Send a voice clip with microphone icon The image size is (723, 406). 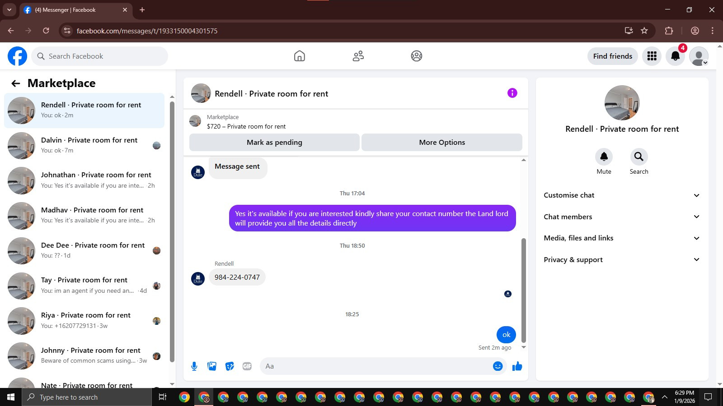(x=194, y=366)
